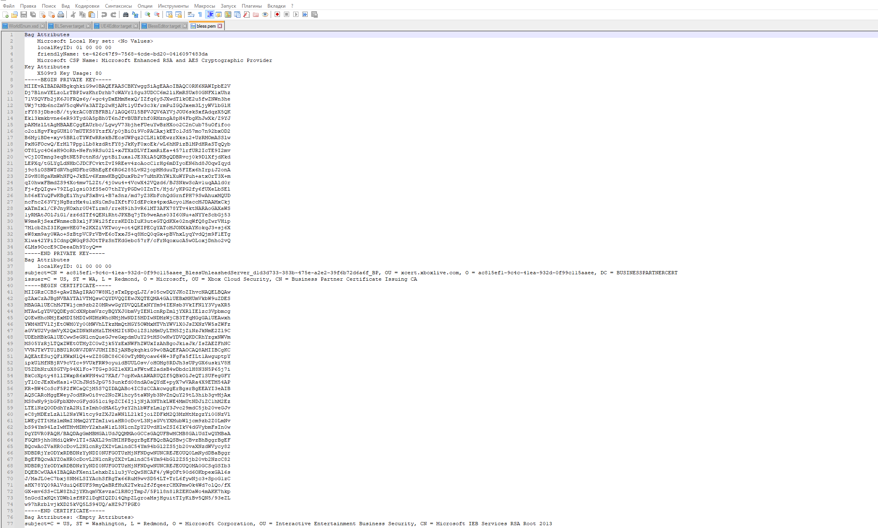The height and width of the screenshot is (528, 878).
Task: Start recording a macro
Action: click(x=278, y=14)
